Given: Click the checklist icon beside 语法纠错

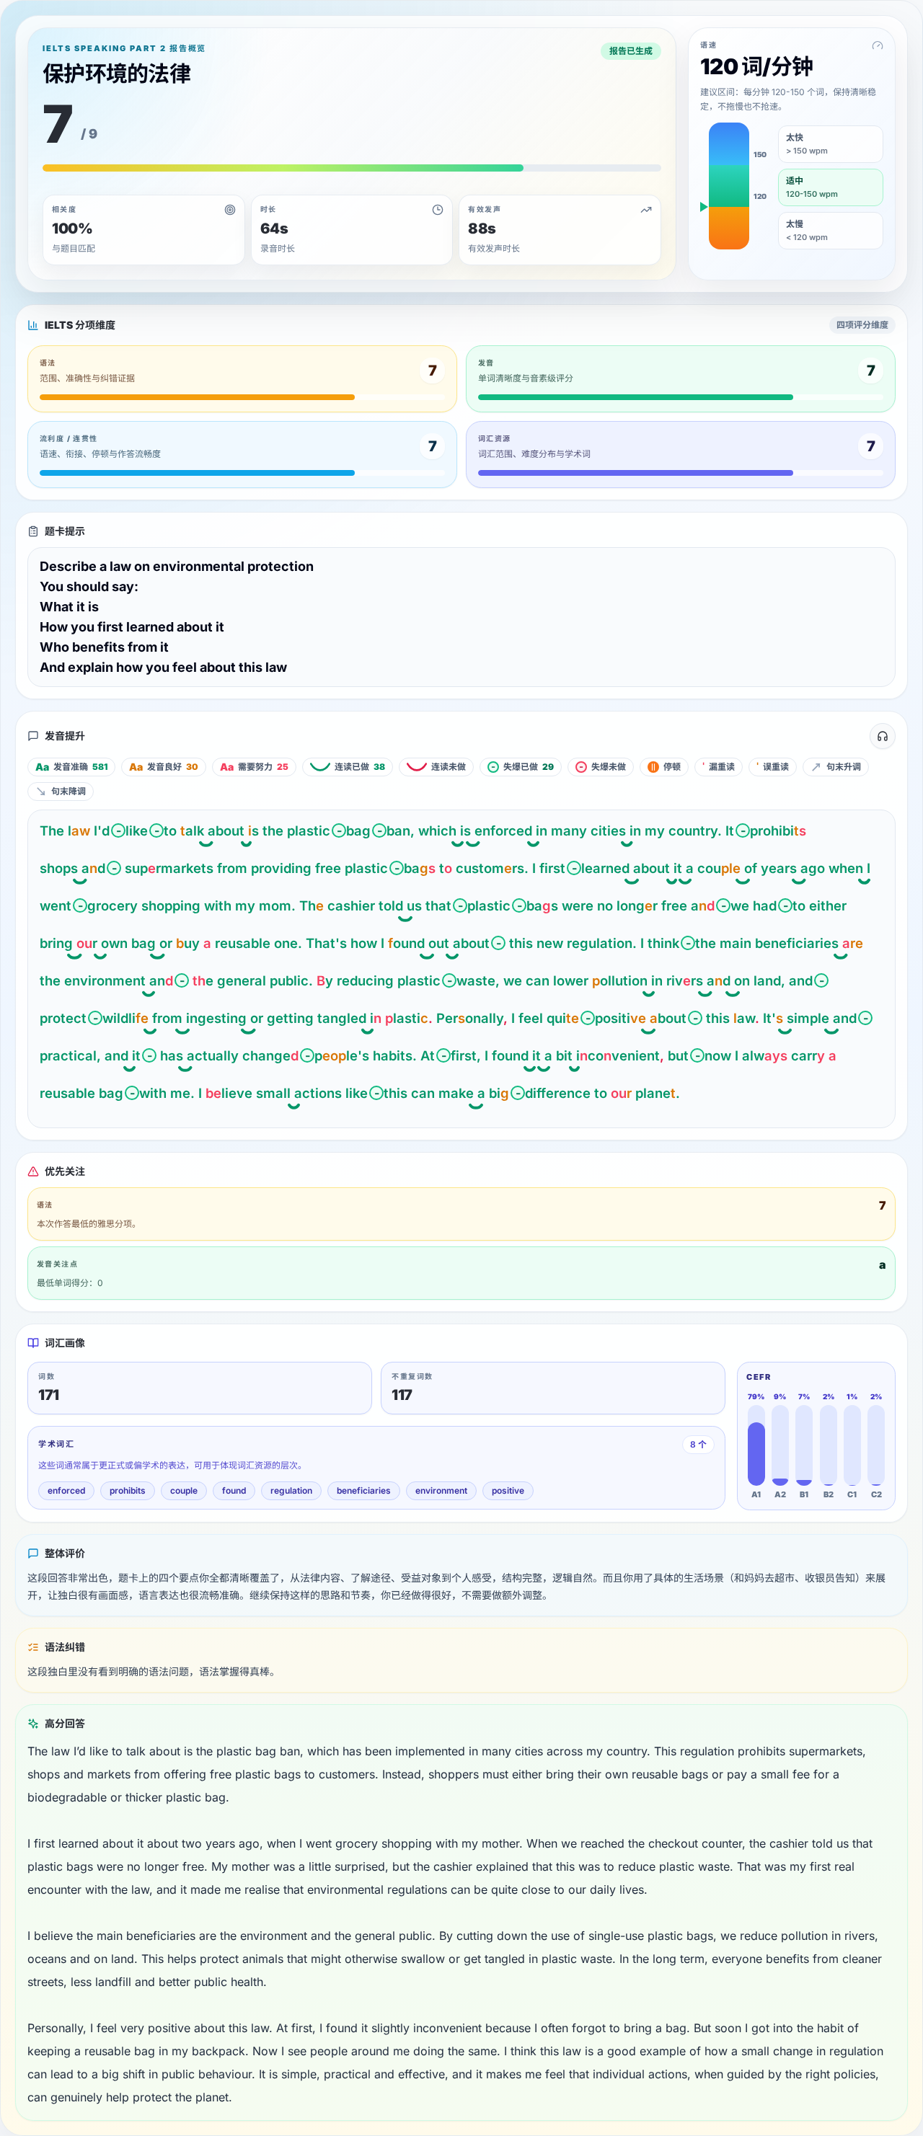Looking at the screenshot, I should tap(33, 1647).
